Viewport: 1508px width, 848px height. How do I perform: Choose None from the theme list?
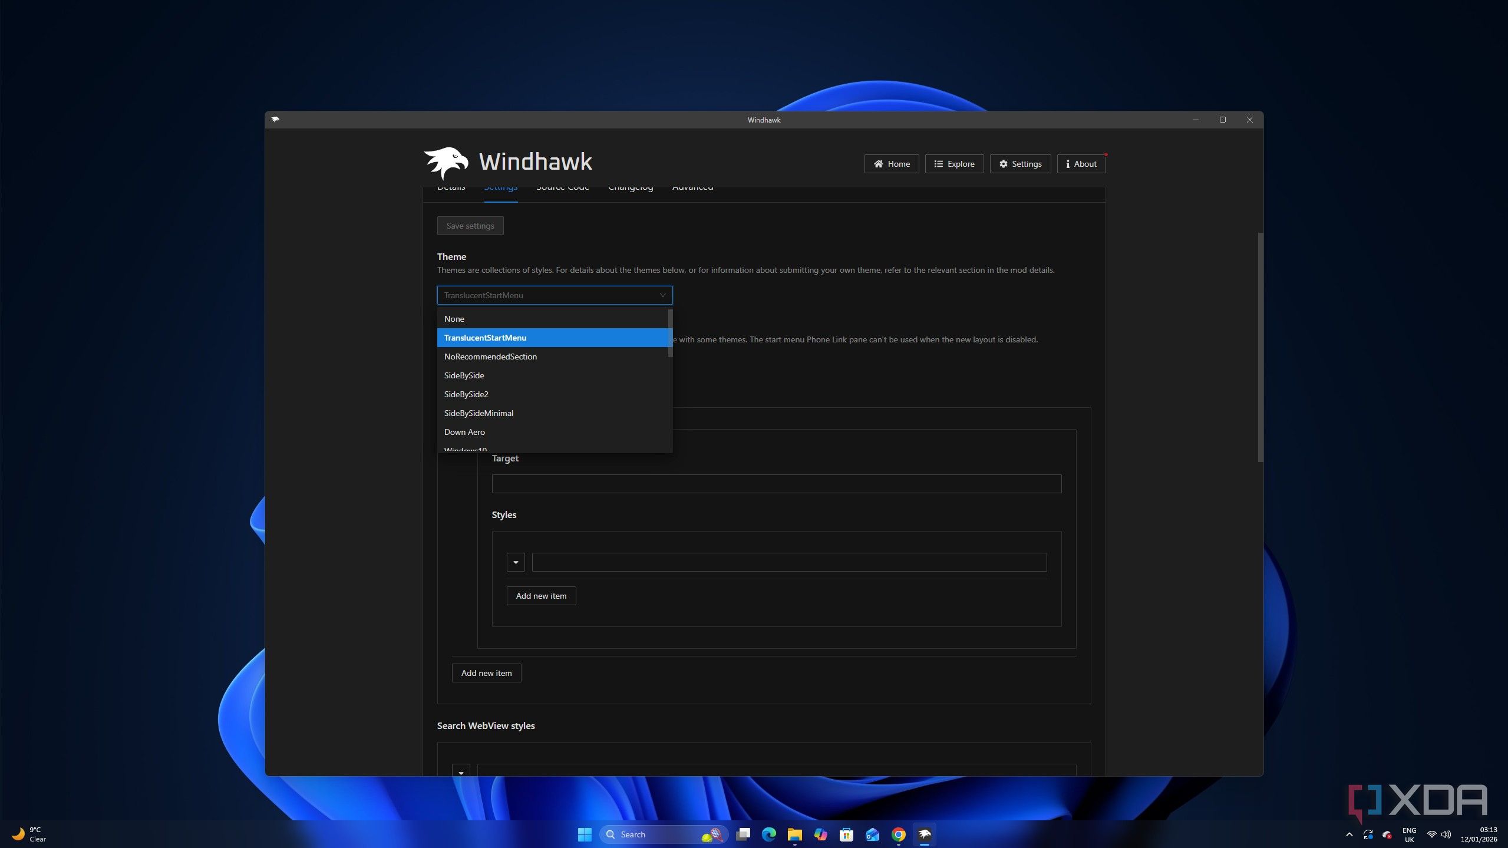[552, 319]
